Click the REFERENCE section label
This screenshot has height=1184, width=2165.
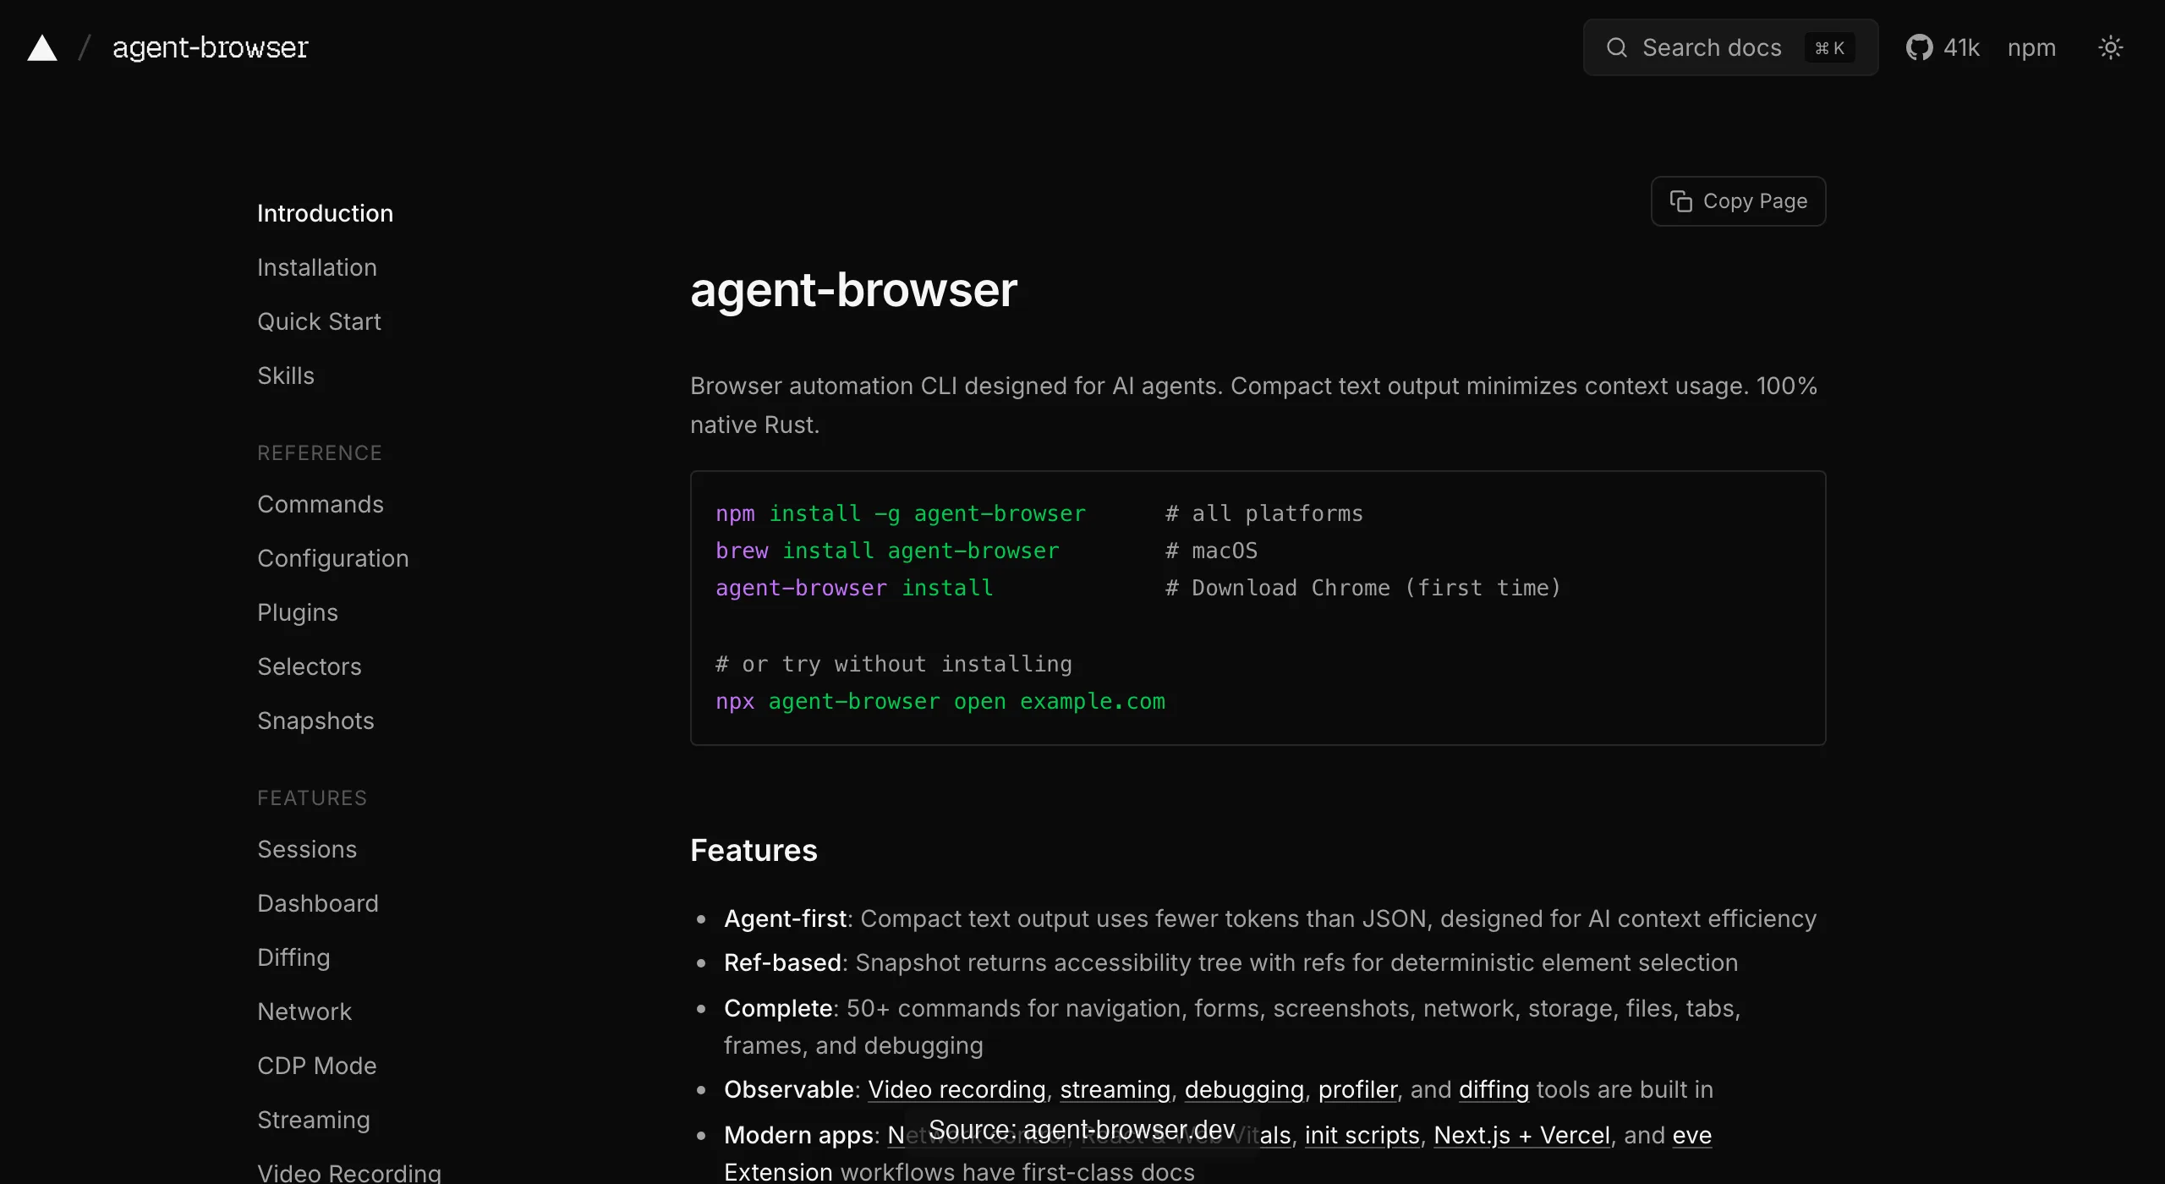pos(320,453)
